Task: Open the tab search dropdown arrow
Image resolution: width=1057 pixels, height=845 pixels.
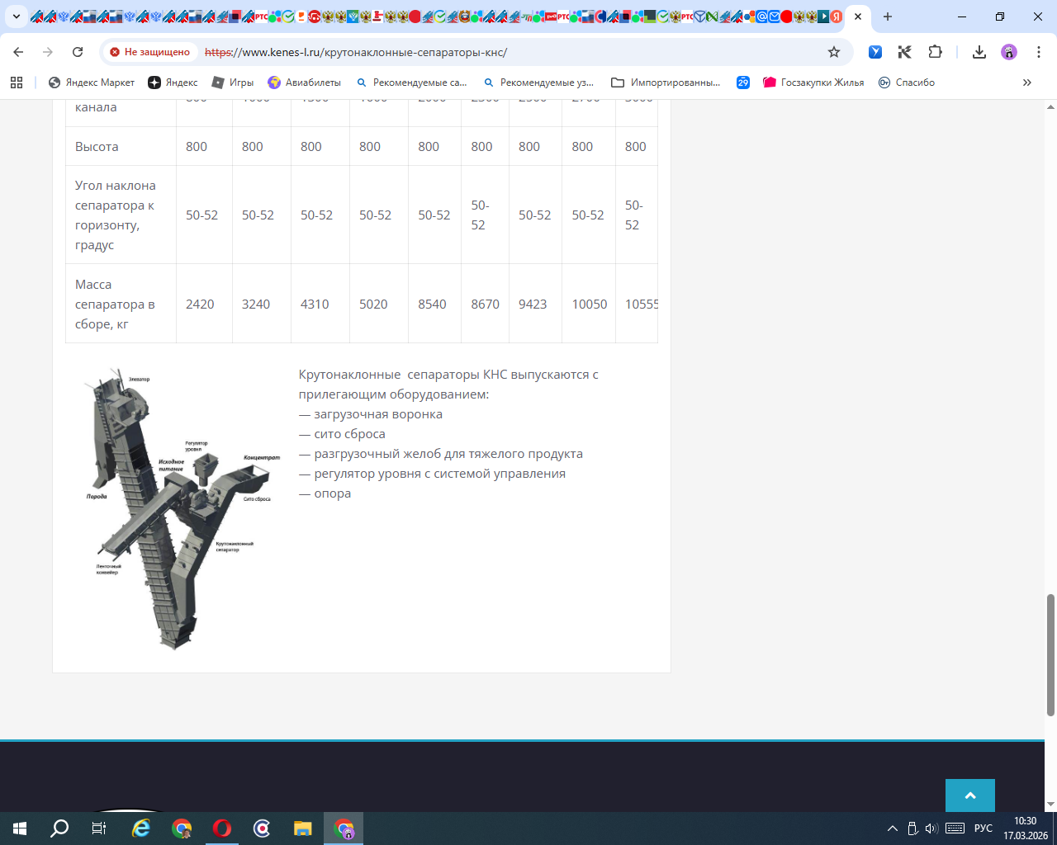Action: (16, 17)
